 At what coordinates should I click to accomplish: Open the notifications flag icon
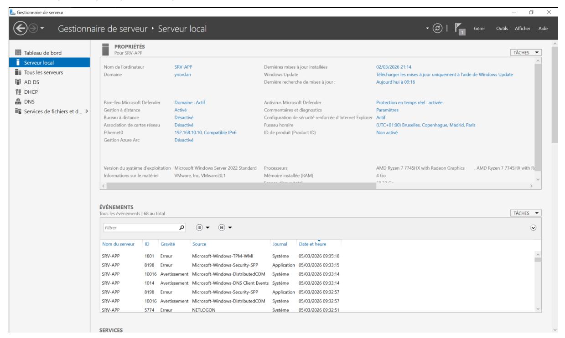(x=459, y=30)
